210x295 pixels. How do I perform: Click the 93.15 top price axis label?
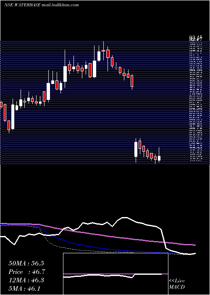click(195, 38)
